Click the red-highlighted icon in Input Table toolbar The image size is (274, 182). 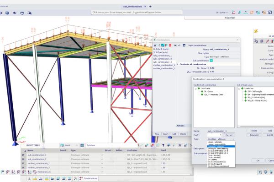click(x=152, y=145)
